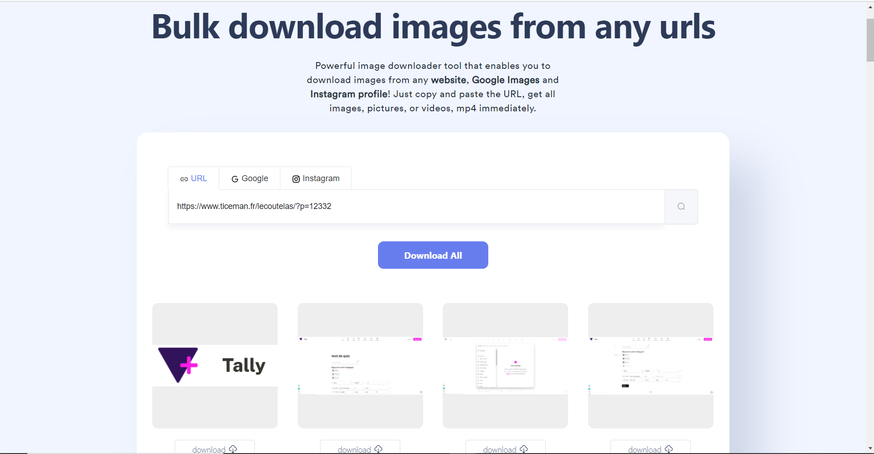Click the link icon in URL tab

184,179
